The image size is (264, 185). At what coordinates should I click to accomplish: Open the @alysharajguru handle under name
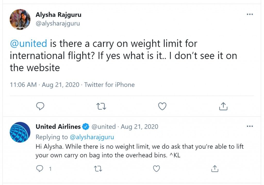point(58,23)
